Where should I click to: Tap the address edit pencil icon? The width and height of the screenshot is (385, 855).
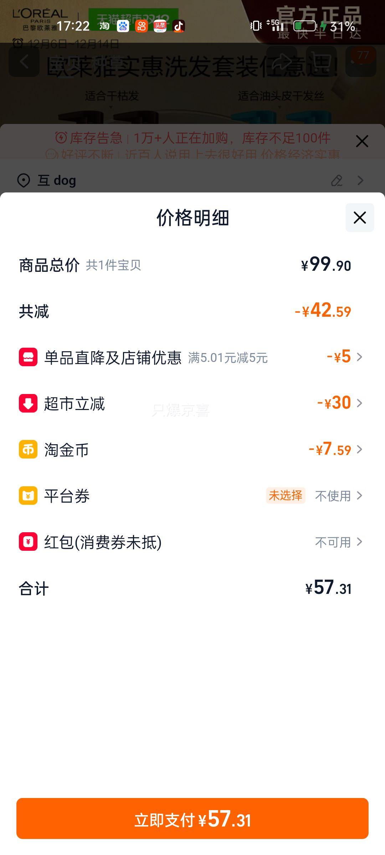[x=337, y=181]
